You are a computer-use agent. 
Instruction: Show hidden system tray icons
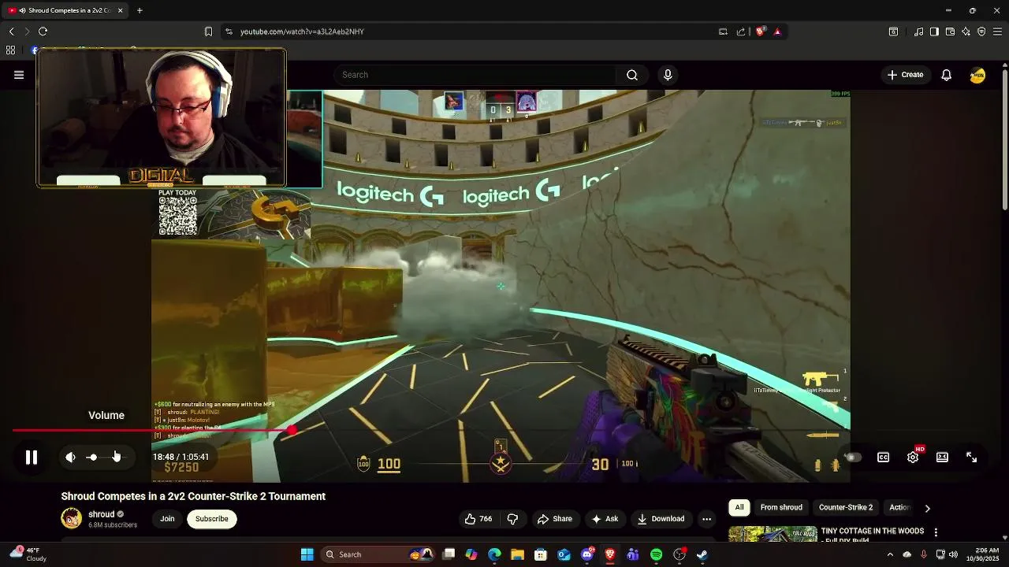click(890, 554)
